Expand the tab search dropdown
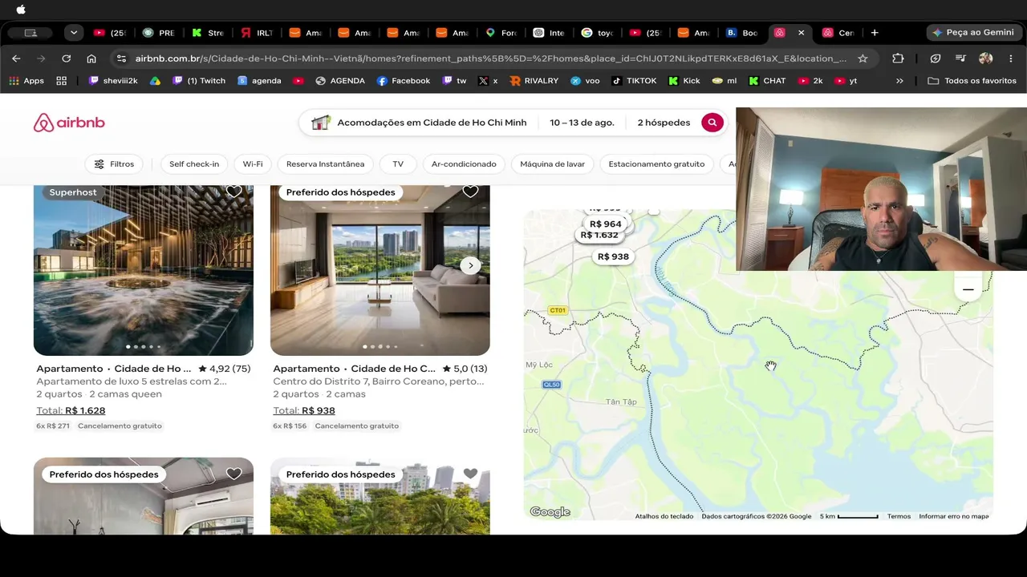 (74, 33)
